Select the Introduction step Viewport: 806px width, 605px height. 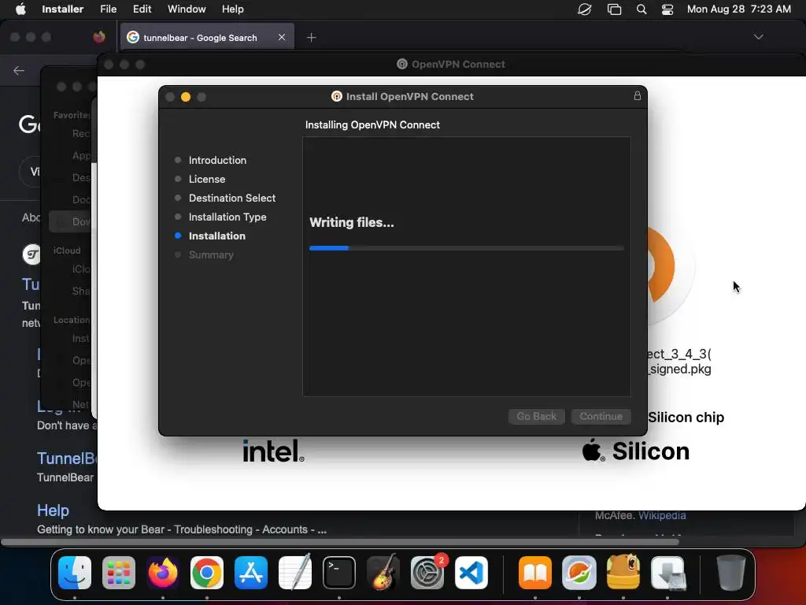pos(217,160)
